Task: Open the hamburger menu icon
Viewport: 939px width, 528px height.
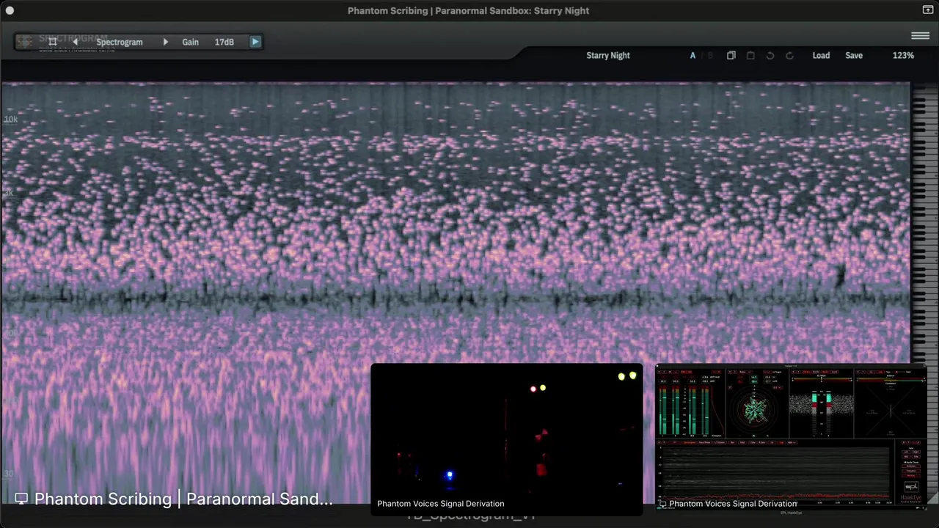Action: coord(920,35)
